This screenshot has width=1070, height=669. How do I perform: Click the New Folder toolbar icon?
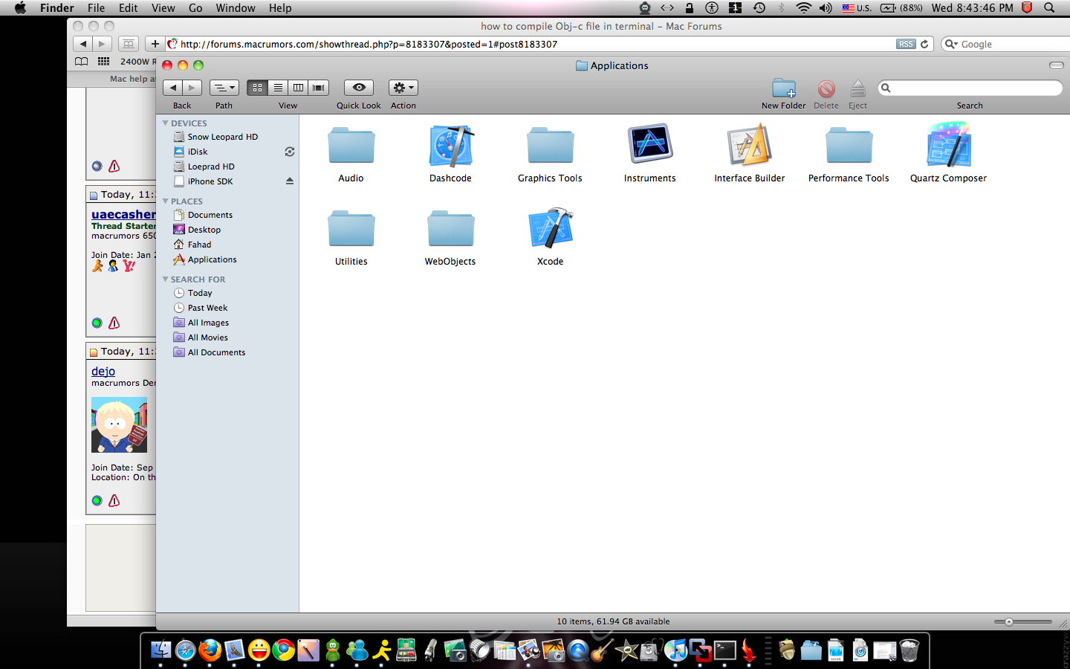[x=783, y=88]
